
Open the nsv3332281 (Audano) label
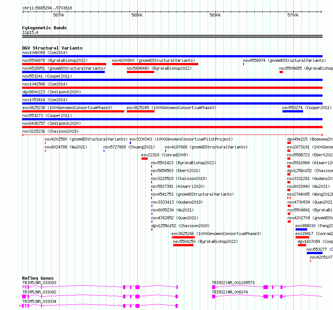click(x=310, y=178)
